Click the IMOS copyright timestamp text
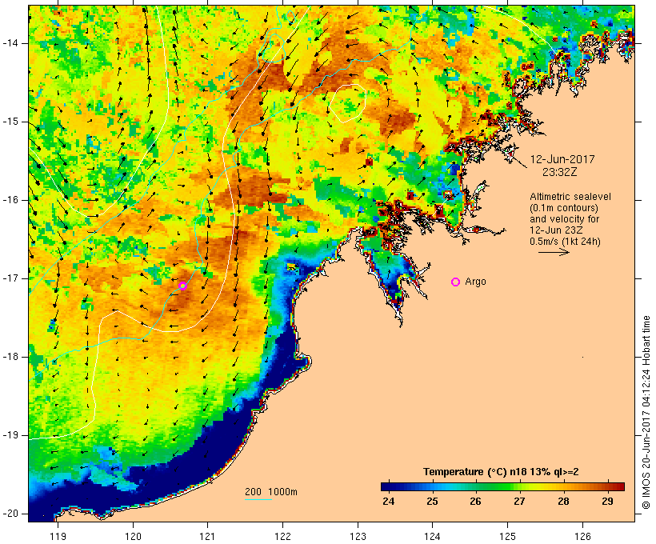This screenshot has width=656, height=544. coord(646,412)
